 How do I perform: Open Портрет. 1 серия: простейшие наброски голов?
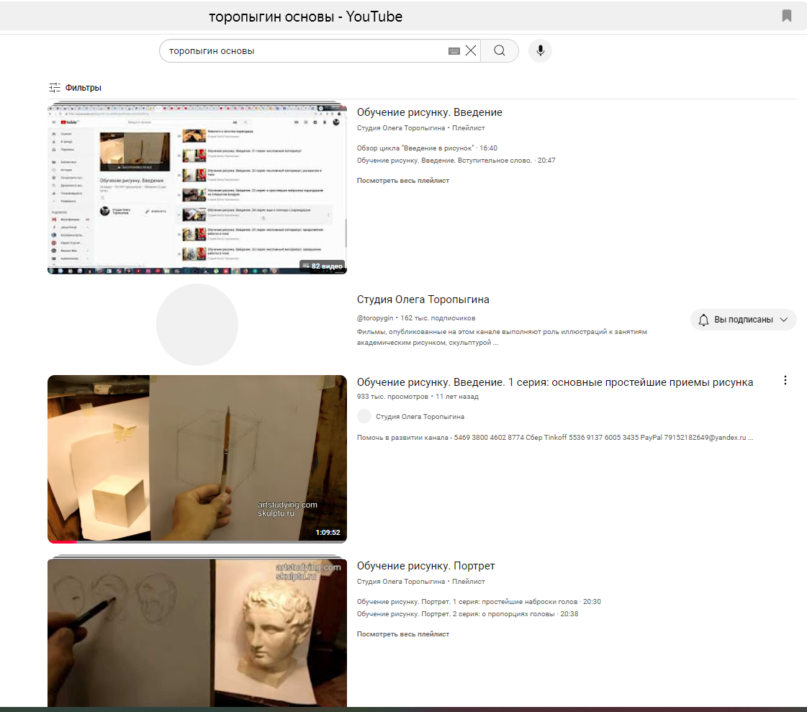479,601
